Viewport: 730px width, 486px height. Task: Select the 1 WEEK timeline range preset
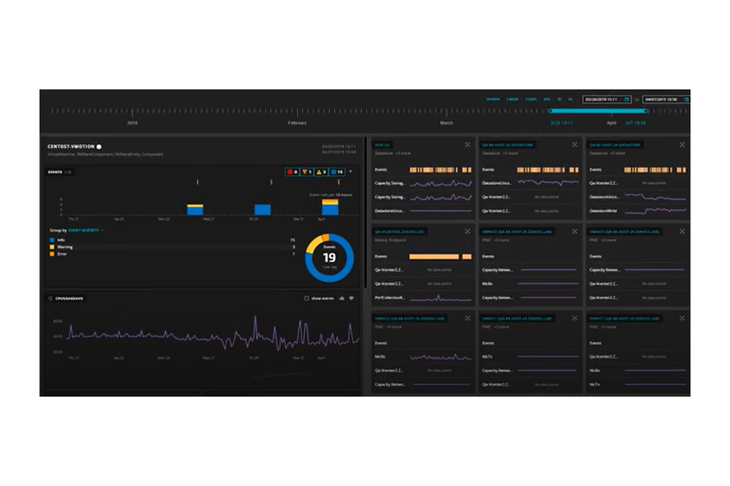pyautogui.click(x=512, y=99)
